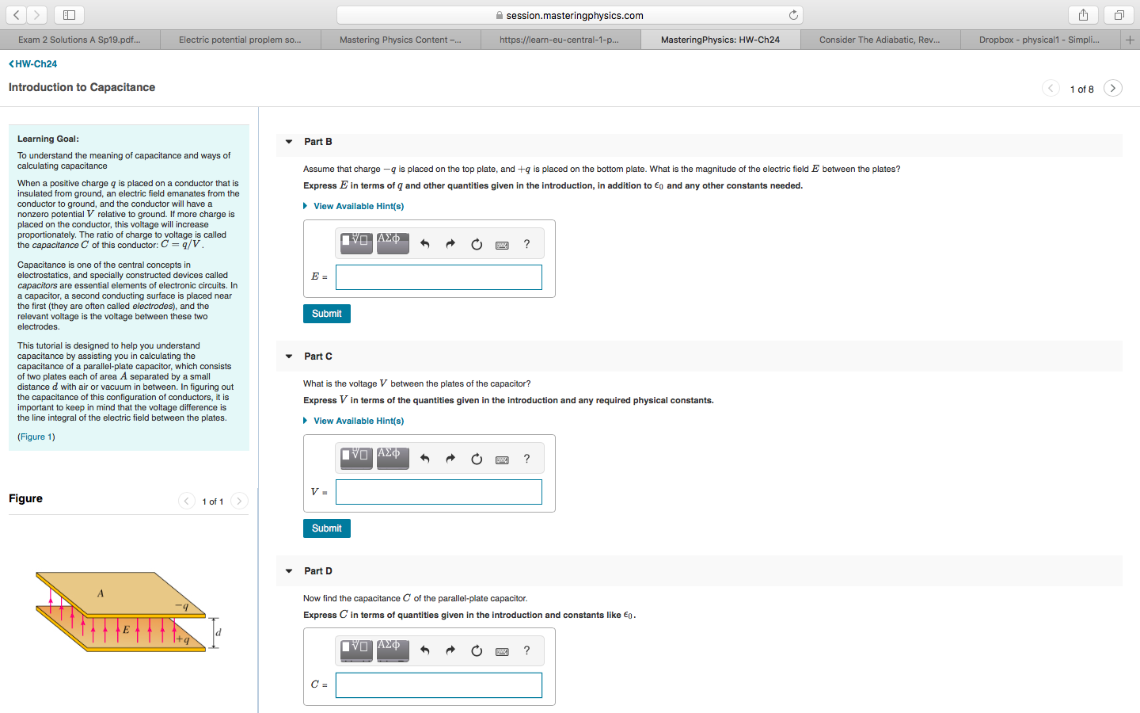The image size is (1140, 713).
Task: Open the math templates palette in Part B editor
Action: pyautogui.click(x=355, y=243)
